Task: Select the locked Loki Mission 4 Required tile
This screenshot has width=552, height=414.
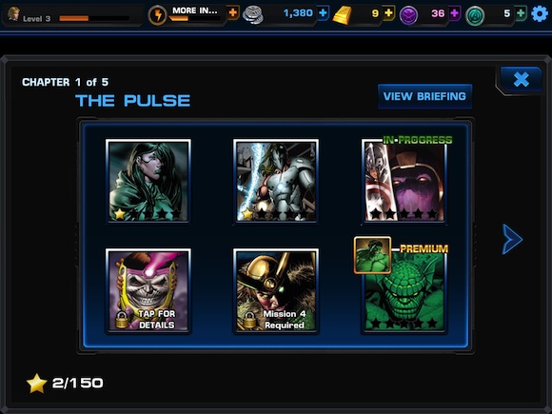Action: coord(276,290)
